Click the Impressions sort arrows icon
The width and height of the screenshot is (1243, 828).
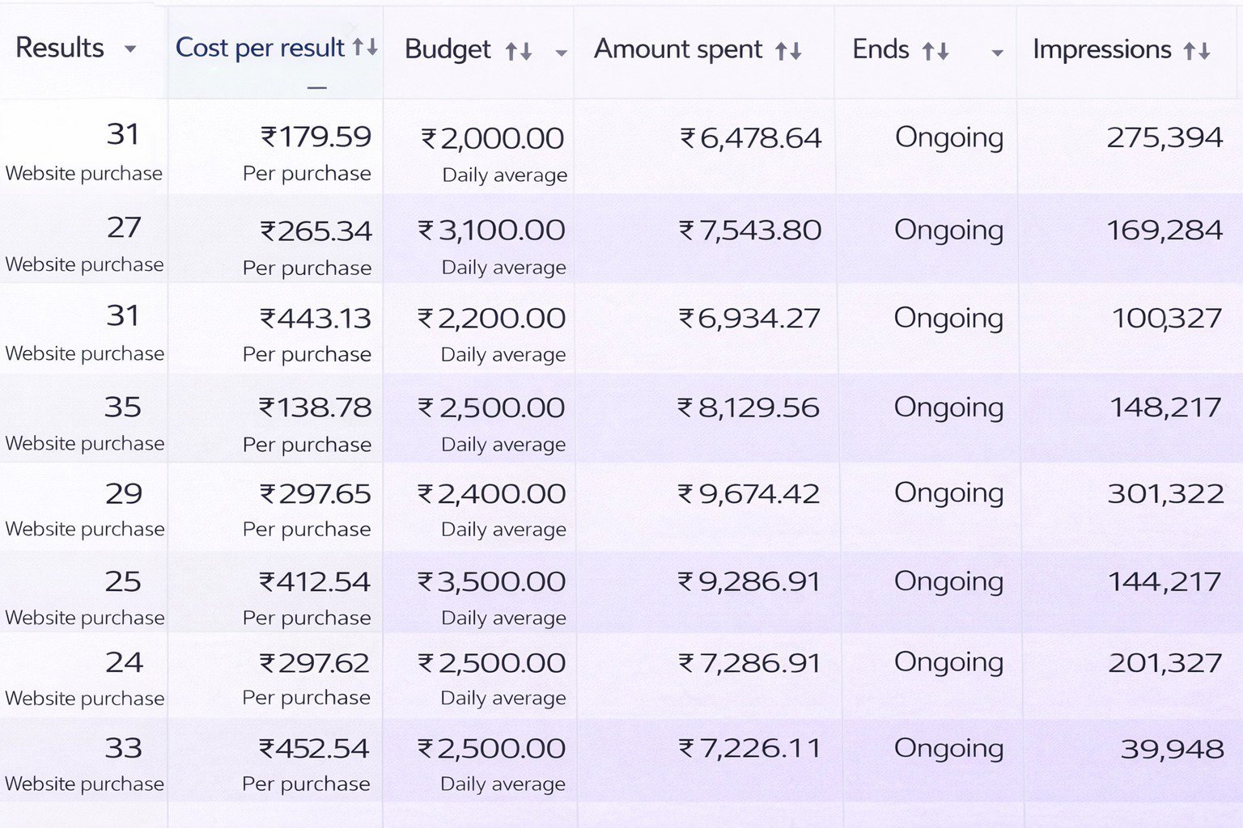coord(1201,50)
